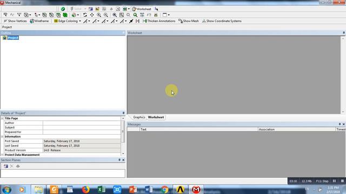This screenshot has height=194, width=346.
Task: Click the Text column header in Messages
Action: [x=199, y=129]
